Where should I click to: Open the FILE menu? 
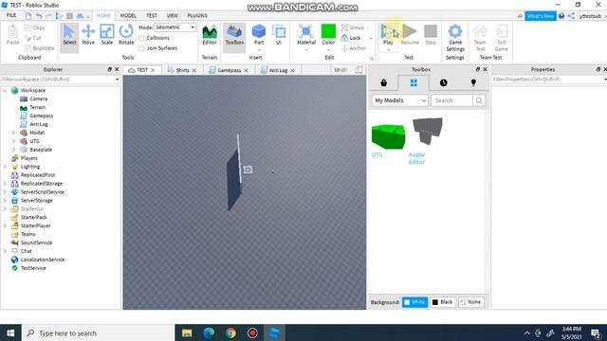(11, 15)
